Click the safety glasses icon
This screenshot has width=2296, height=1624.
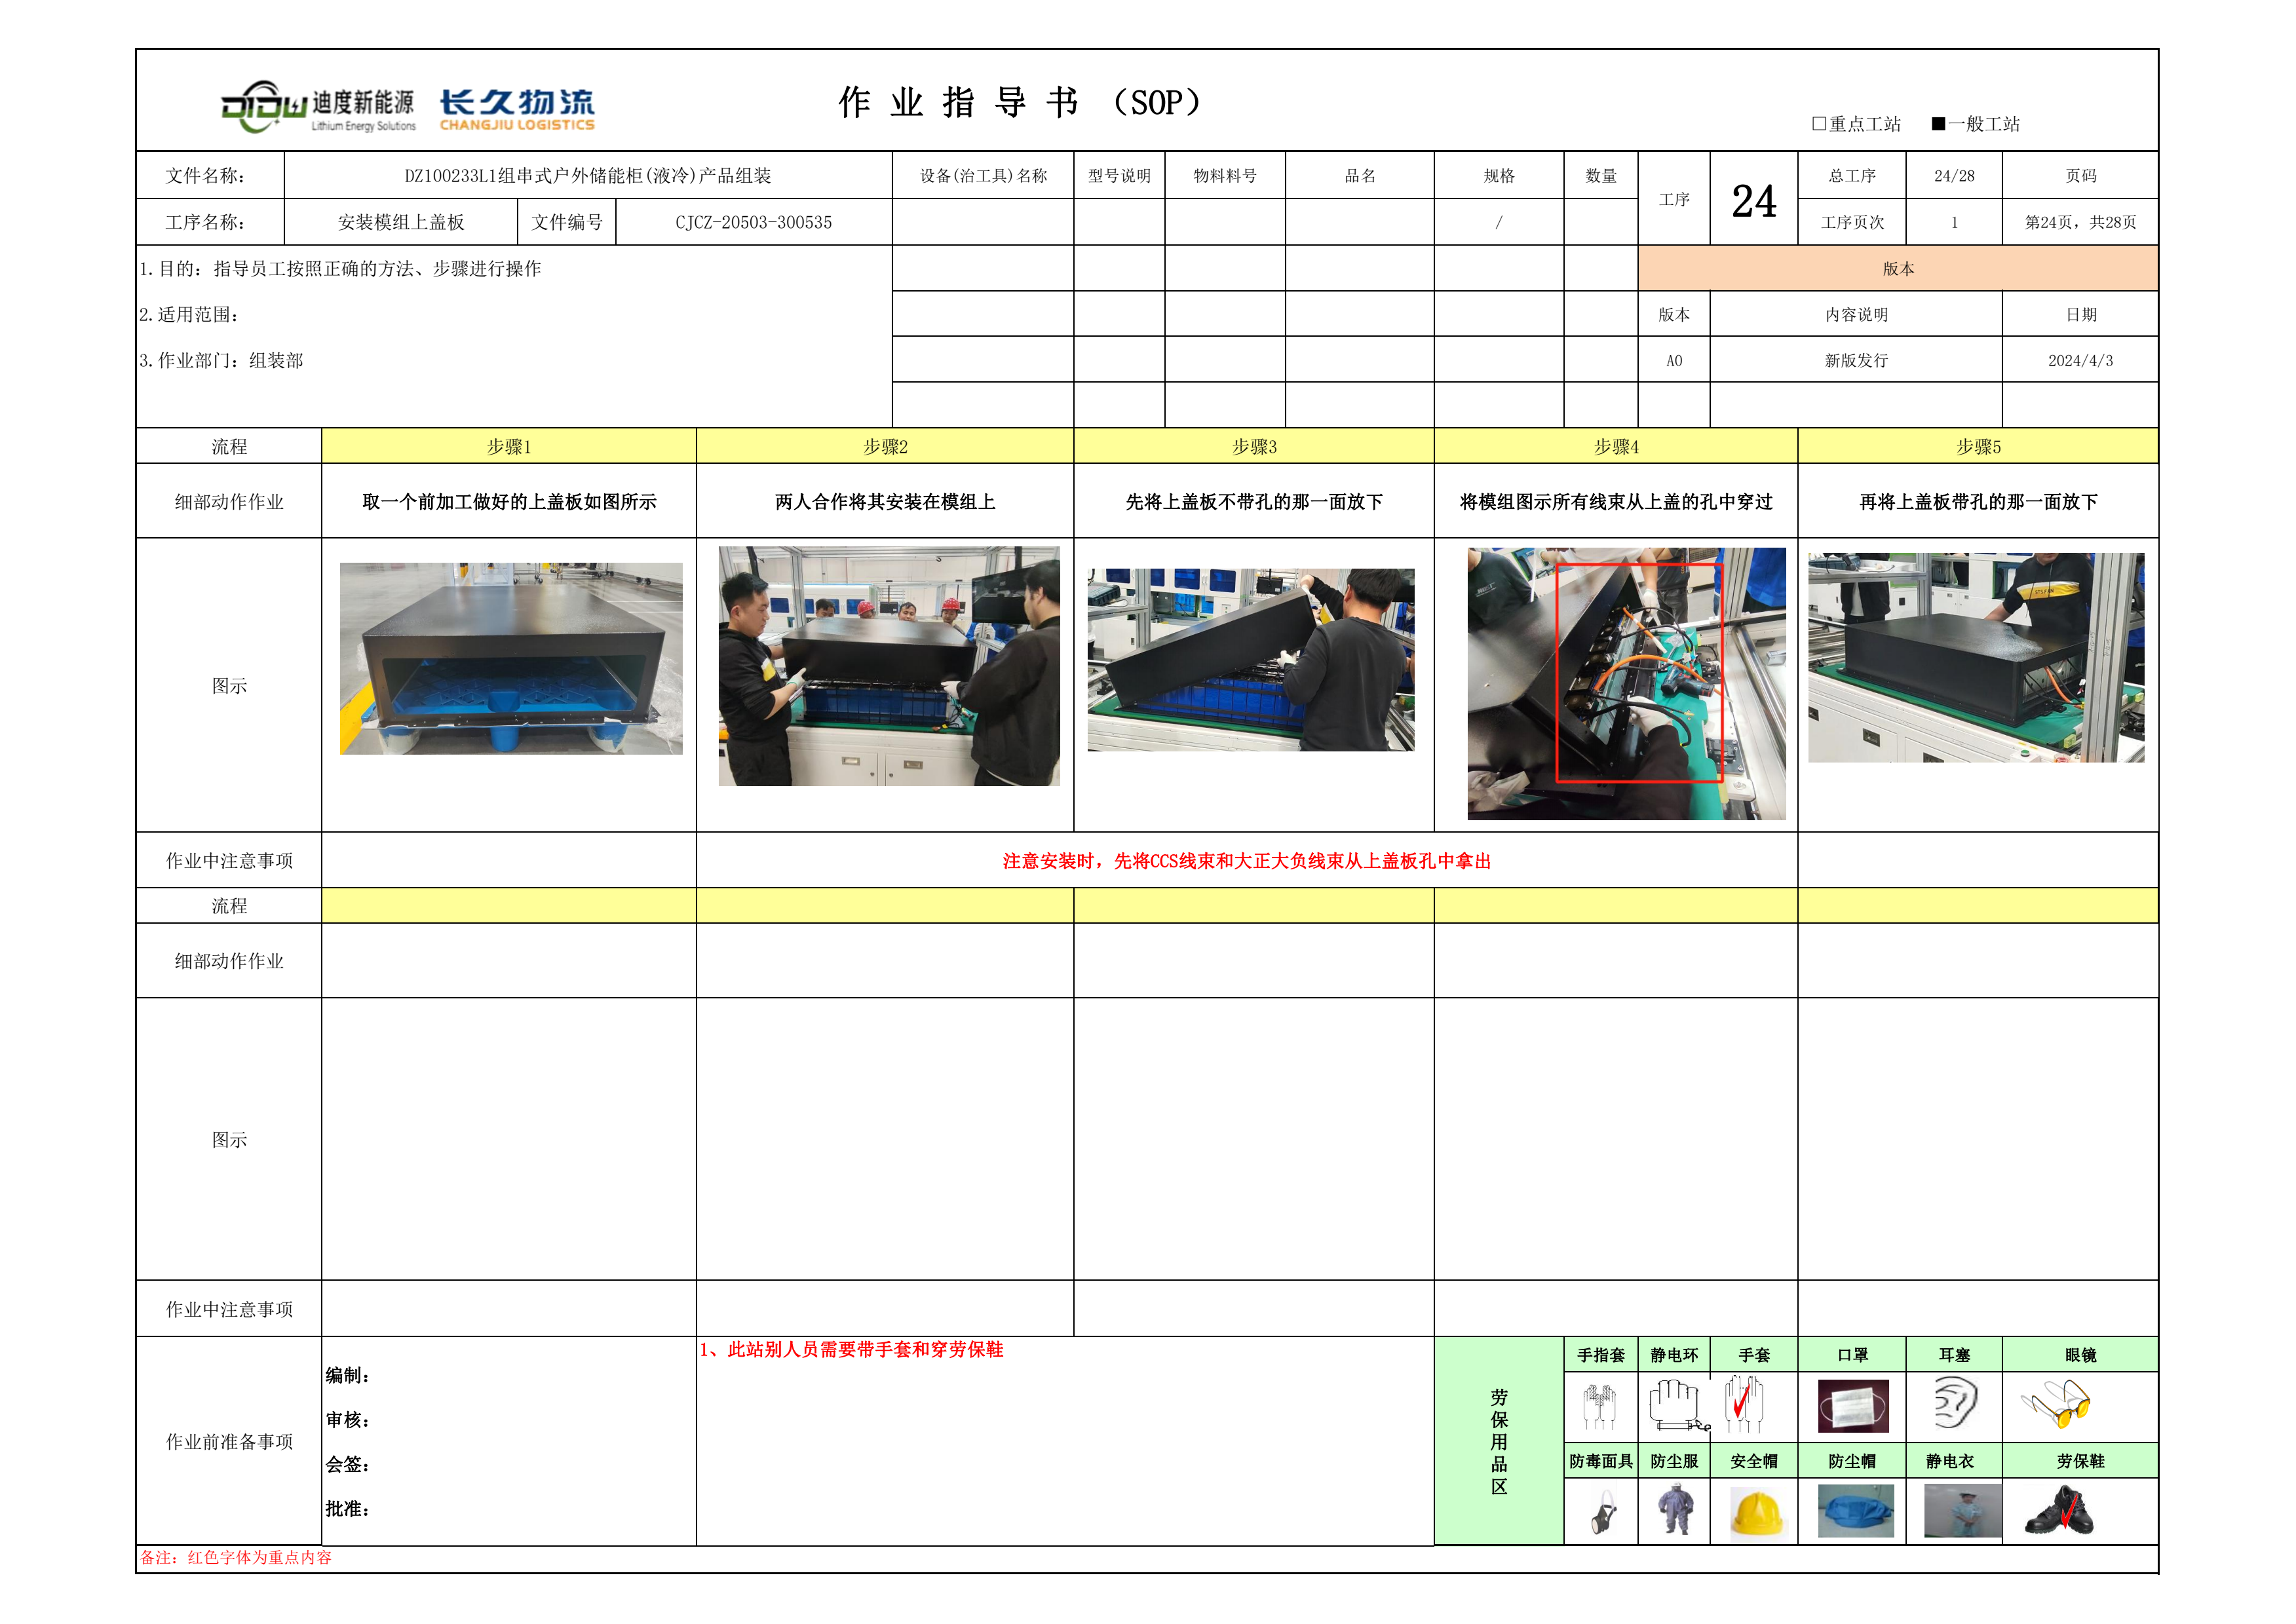[2056, 1404]
